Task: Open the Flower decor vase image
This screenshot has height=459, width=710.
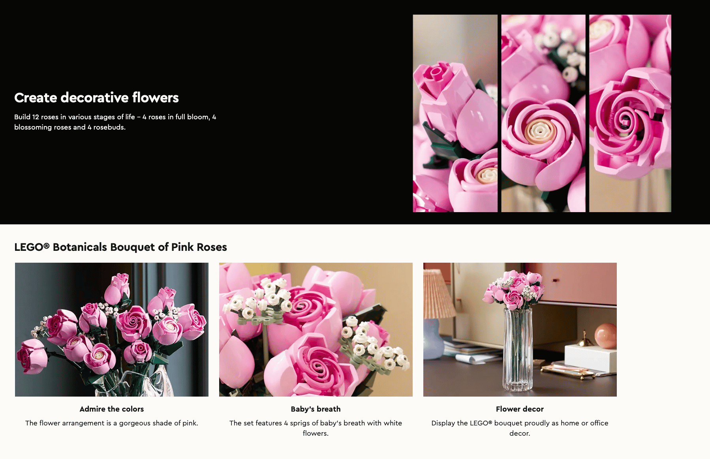Action: 520,329
